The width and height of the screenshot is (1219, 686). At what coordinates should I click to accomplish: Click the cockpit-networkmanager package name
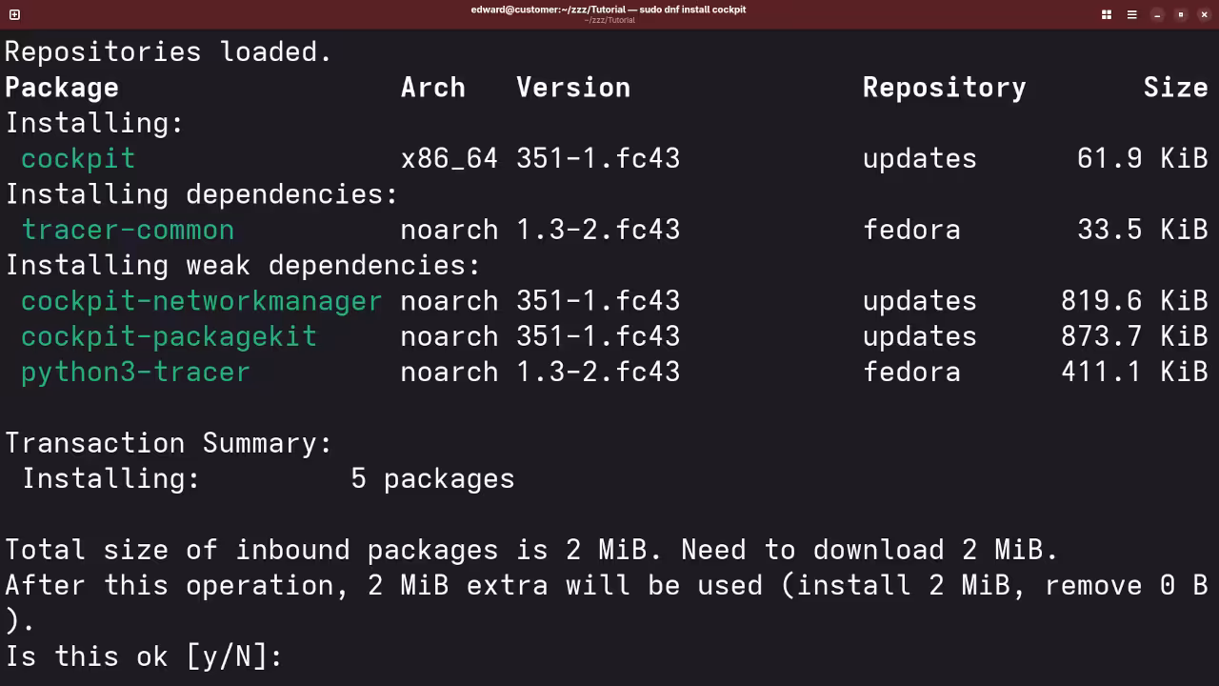tap(201, 301)
